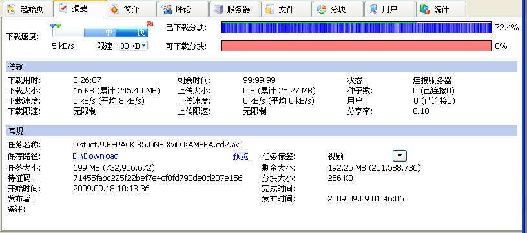Open the 文件 tab
The image size is (527, 233).
coord(286,9)
